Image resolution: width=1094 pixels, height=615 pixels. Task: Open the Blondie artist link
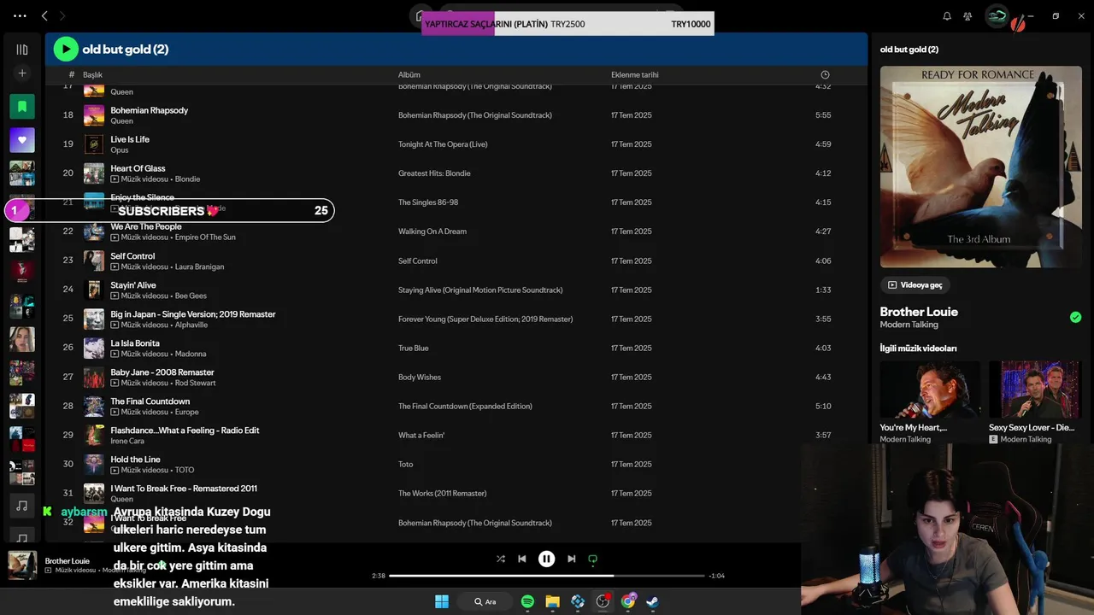pyautogui.click(x=187, y=179)
